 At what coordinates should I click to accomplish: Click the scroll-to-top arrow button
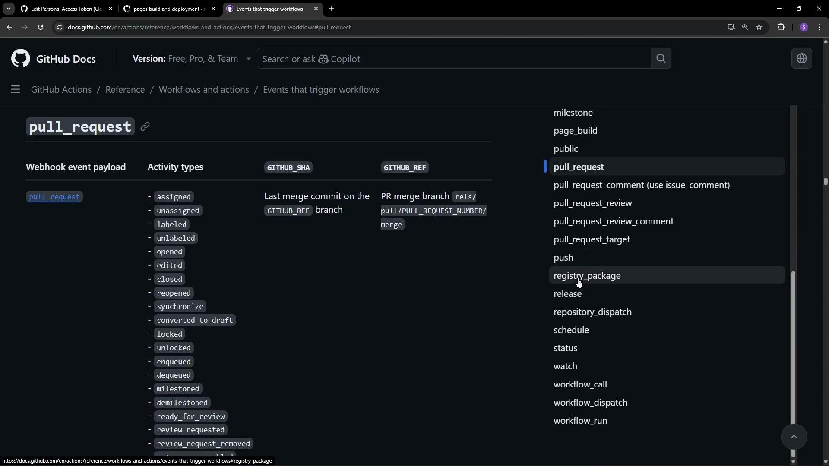[794, 437]
